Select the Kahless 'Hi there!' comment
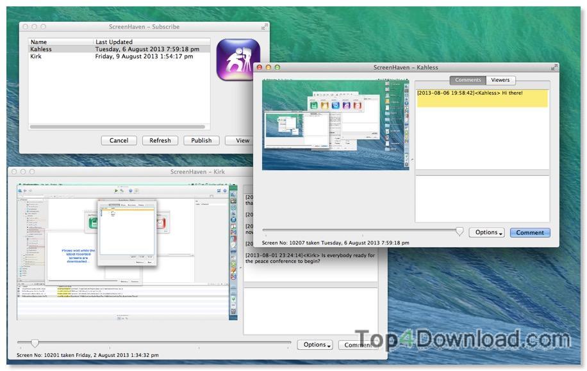The height and width of the screenshot is (371, 587). 482,99
